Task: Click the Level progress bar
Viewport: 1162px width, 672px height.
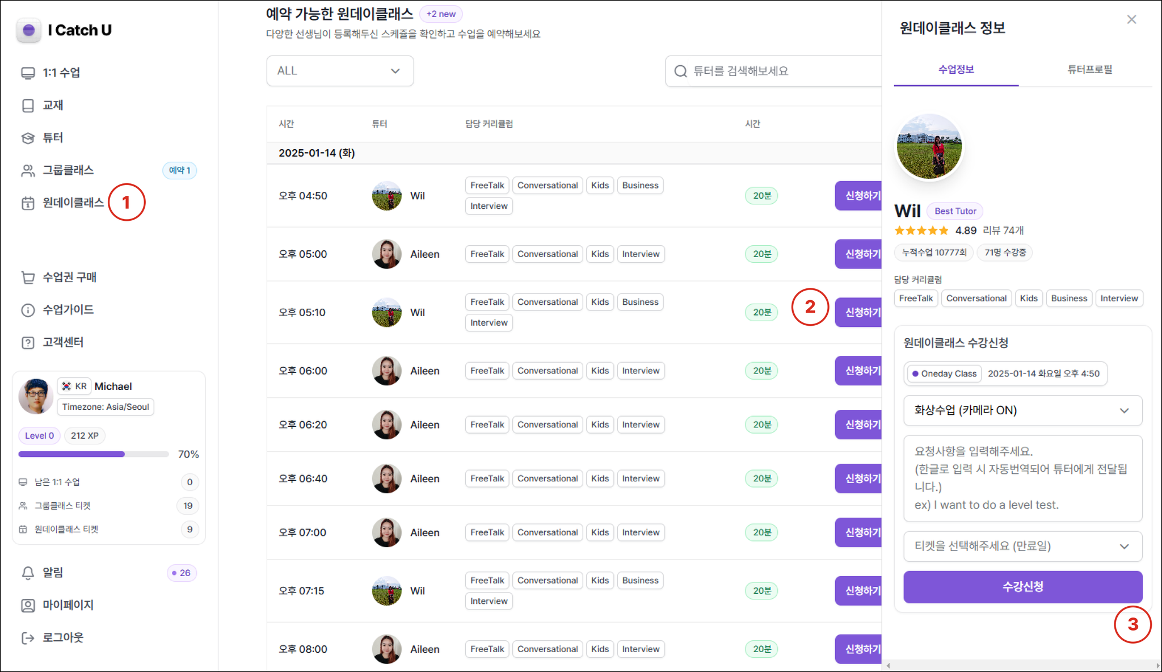Action: tap(94, 454)
